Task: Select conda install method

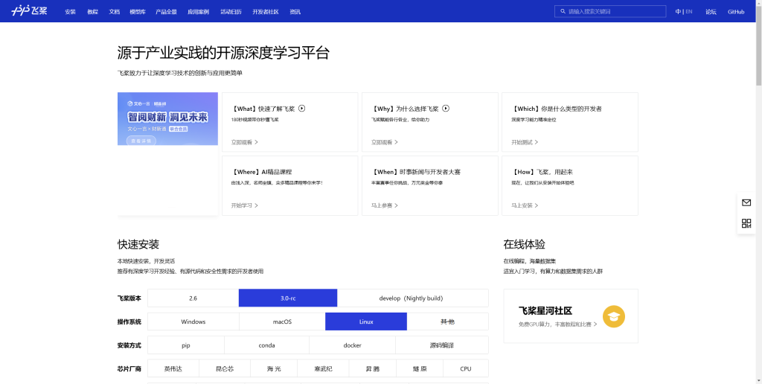Action: coord(266,345)
